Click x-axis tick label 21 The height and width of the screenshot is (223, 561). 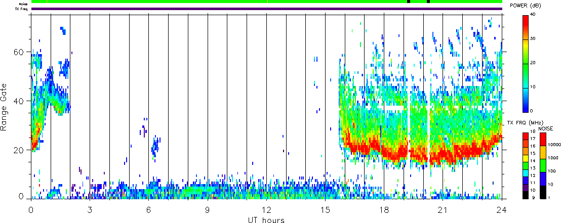(443, 210)
